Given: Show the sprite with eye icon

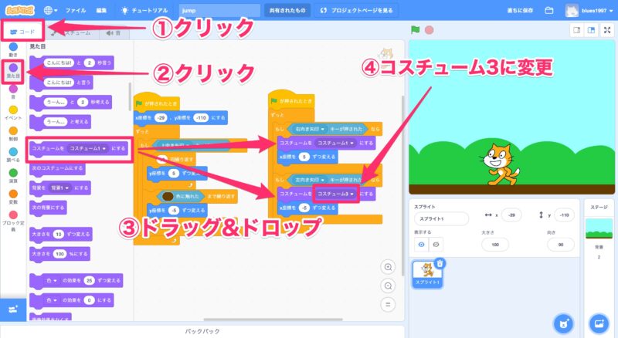Looking at the screenshot, I should point(422,243).
